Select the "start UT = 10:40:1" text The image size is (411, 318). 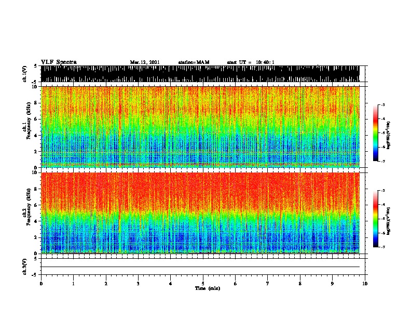(251, 62)
